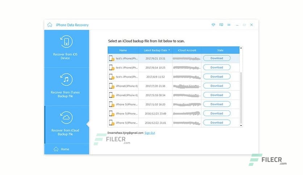Click the State column header
Screen dimensions: 303x175
click(x=220, y=50)
